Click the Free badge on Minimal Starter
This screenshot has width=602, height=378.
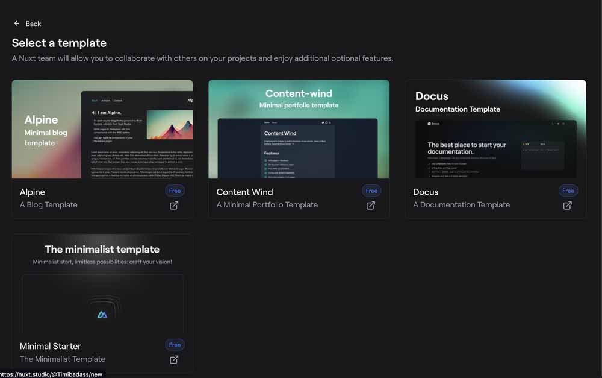(175, 345)
